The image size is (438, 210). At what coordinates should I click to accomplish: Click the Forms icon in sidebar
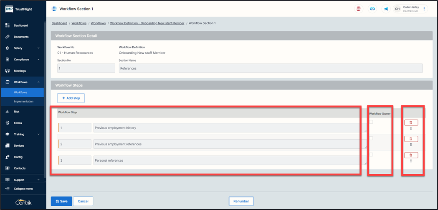[8, 123]
